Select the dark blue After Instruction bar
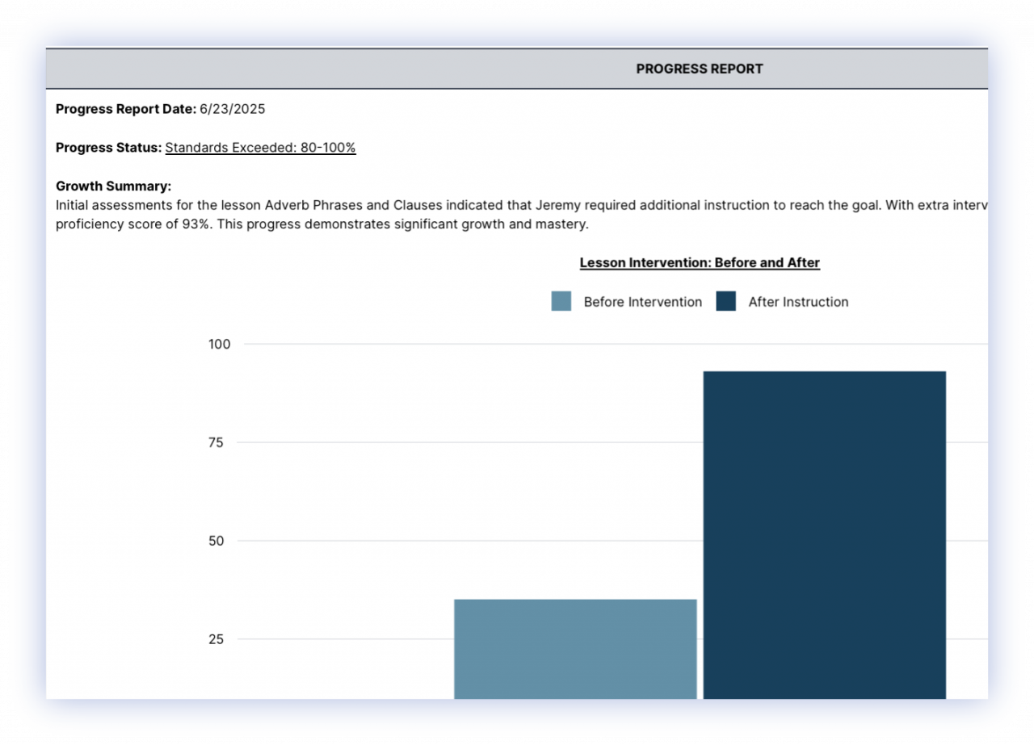This screenshot has width=1034, height=745. 824,534
